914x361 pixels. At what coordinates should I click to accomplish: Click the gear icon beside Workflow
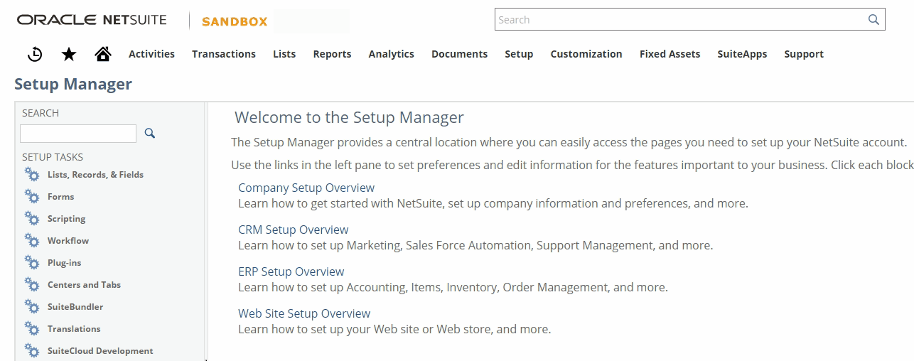32,241
